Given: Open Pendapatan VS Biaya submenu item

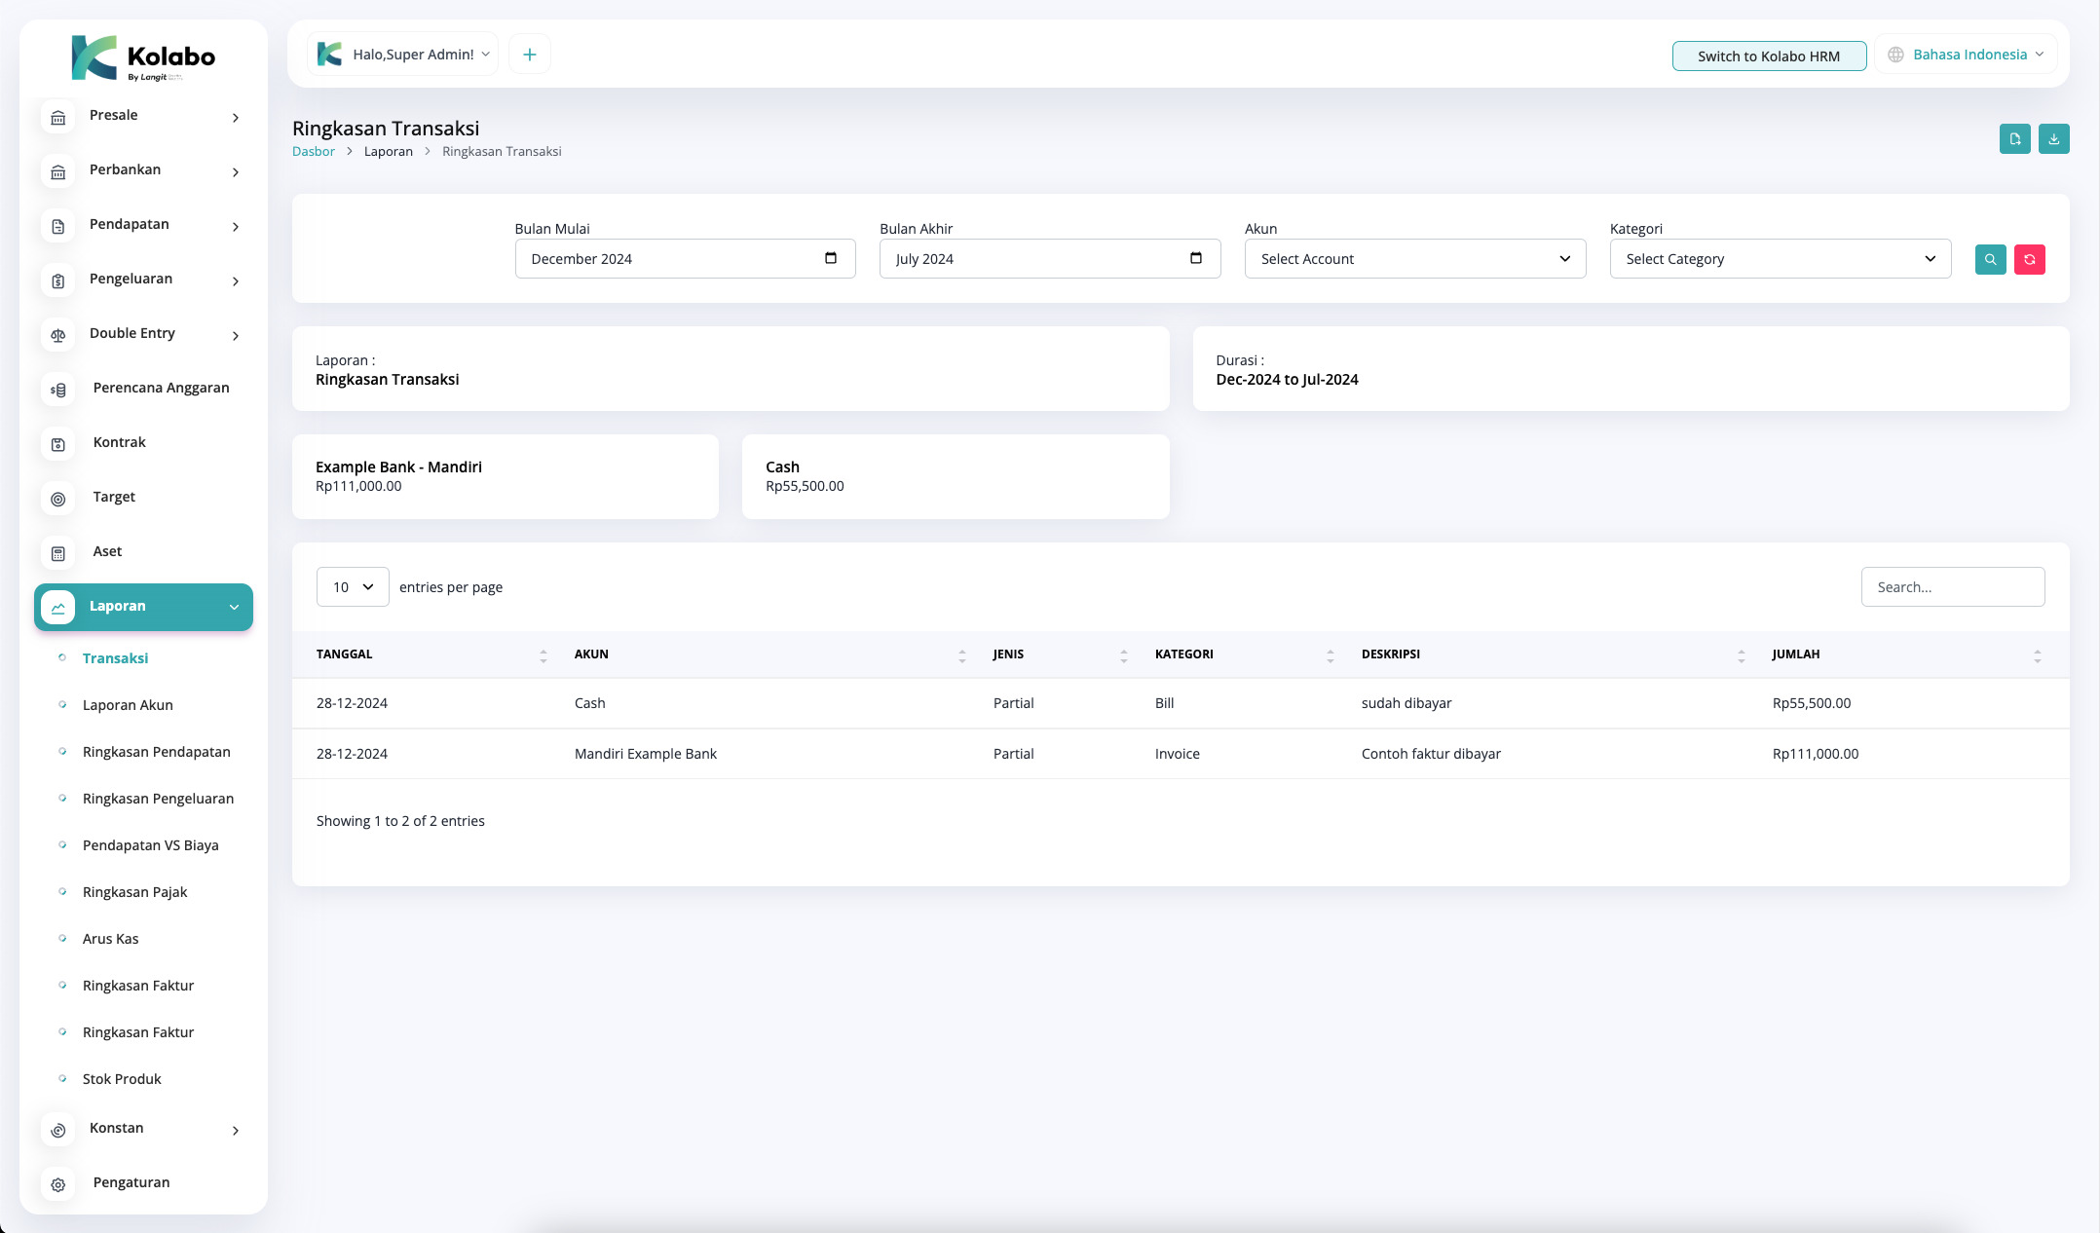Looking at the screenshot, I should (151, 845).
